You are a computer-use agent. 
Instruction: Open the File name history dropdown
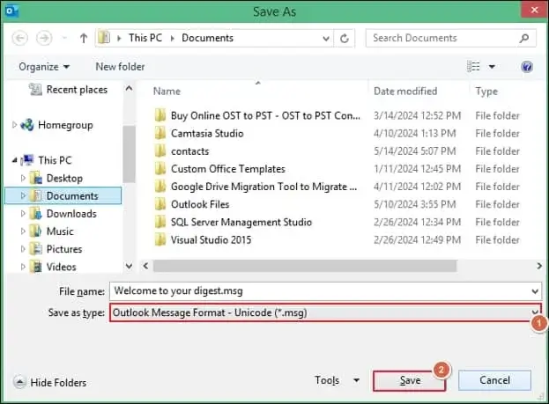click(535, 291)
